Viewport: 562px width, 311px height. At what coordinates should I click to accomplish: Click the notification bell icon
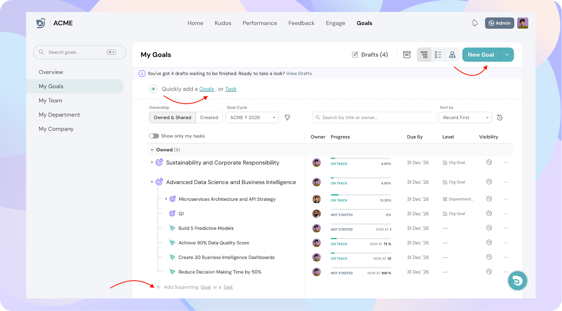pyautogui.click(x=475, y=23)
